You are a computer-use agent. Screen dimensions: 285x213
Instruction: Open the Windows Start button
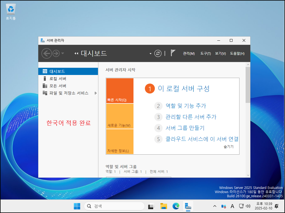click(x=77, y=206)
